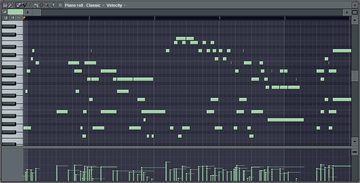Select the Draw pencil tool
Viewport: 360px width, 183px height.
coord(19,5)
